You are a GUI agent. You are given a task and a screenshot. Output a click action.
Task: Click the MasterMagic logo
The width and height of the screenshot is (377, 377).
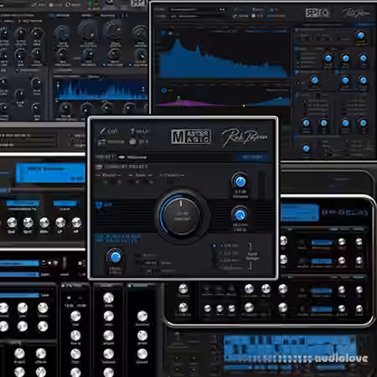click(191, 137)
